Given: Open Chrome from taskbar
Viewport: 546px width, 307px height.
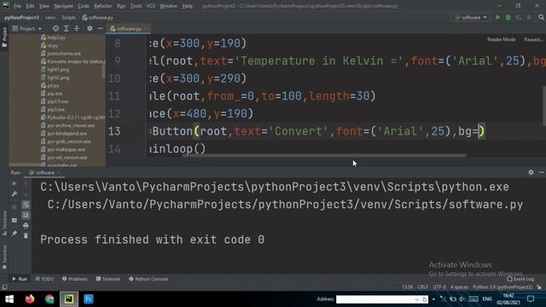Looking at the screenshot, I should coord(49,299).
